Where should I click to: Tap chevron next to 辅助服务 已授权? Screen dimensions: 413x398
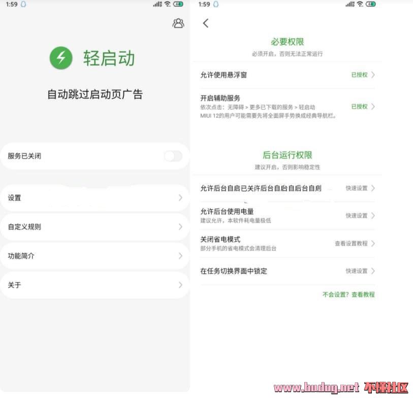[x=373, y=107]
